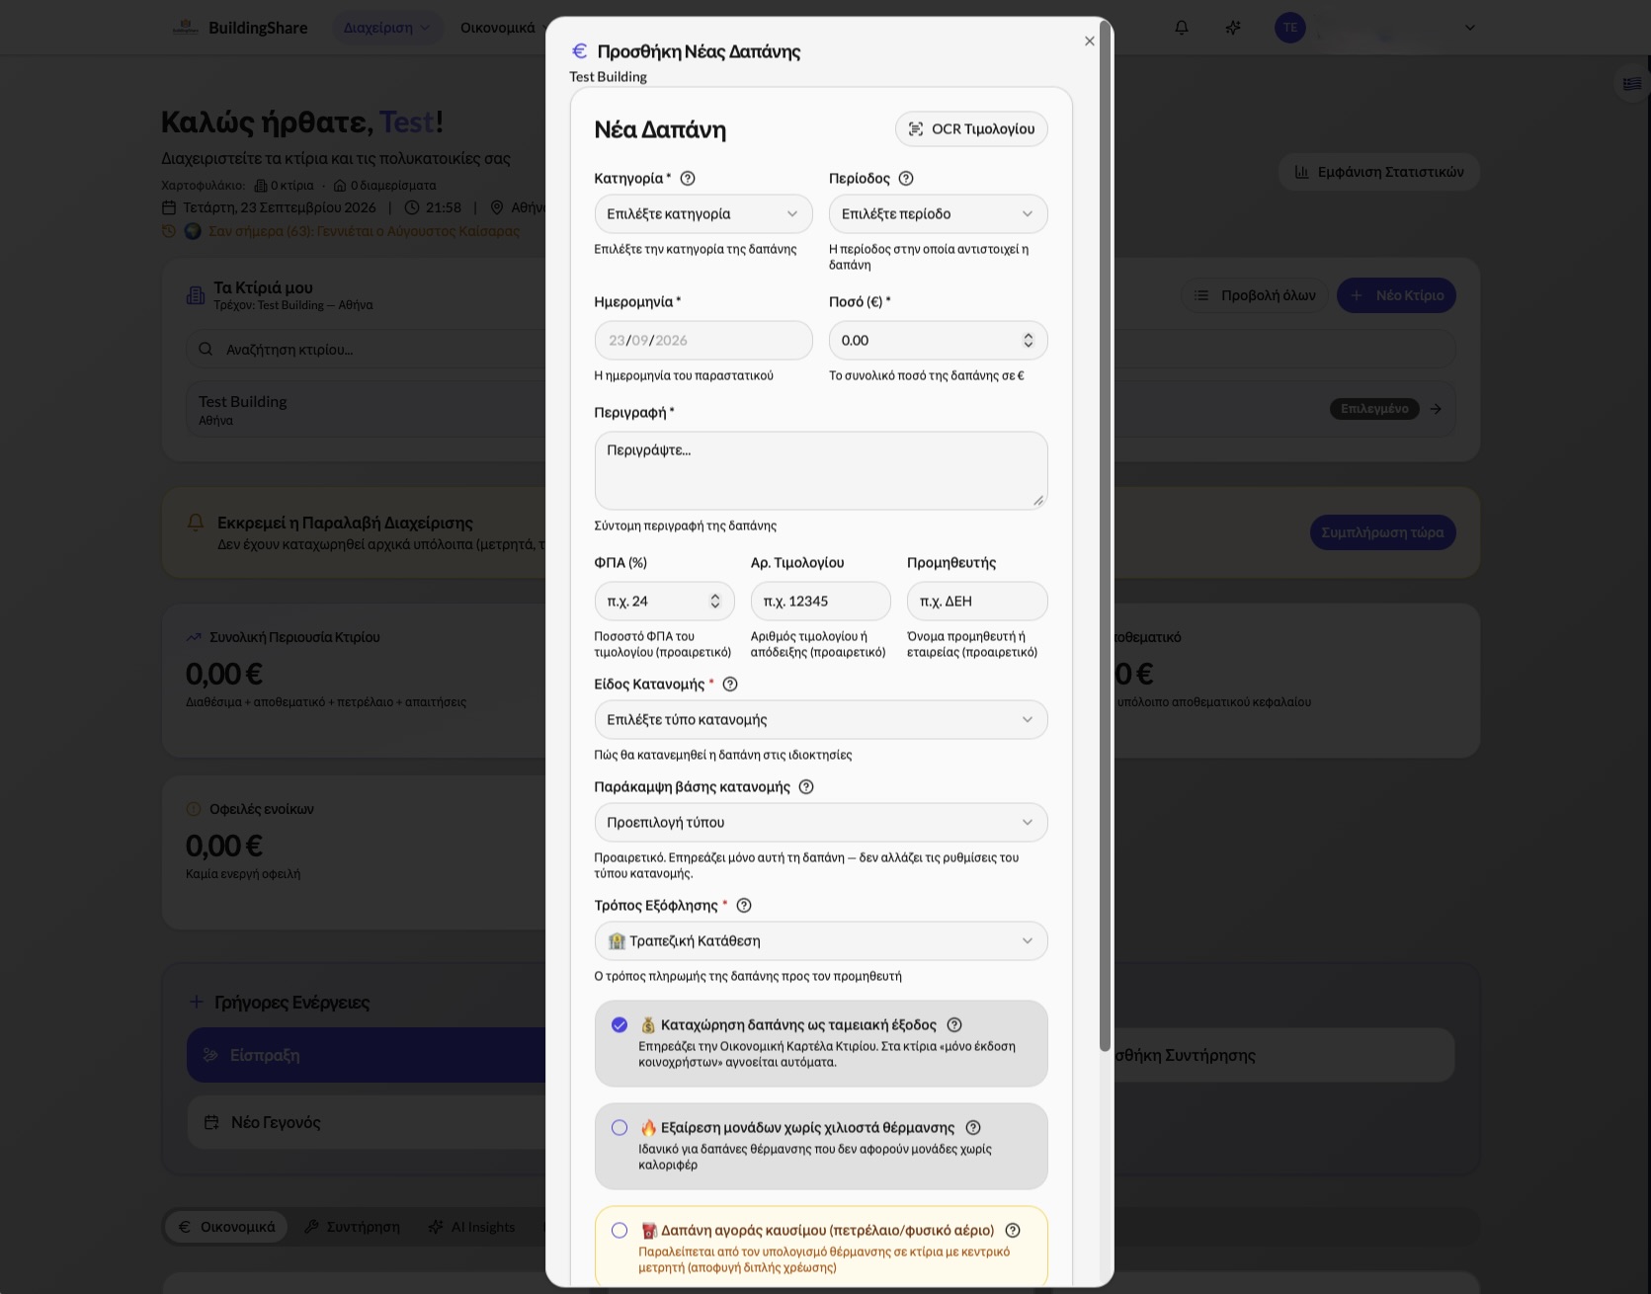
Task: Open the Επιλέξτε κατηγορία dropdown
Action: click(703, 214)
